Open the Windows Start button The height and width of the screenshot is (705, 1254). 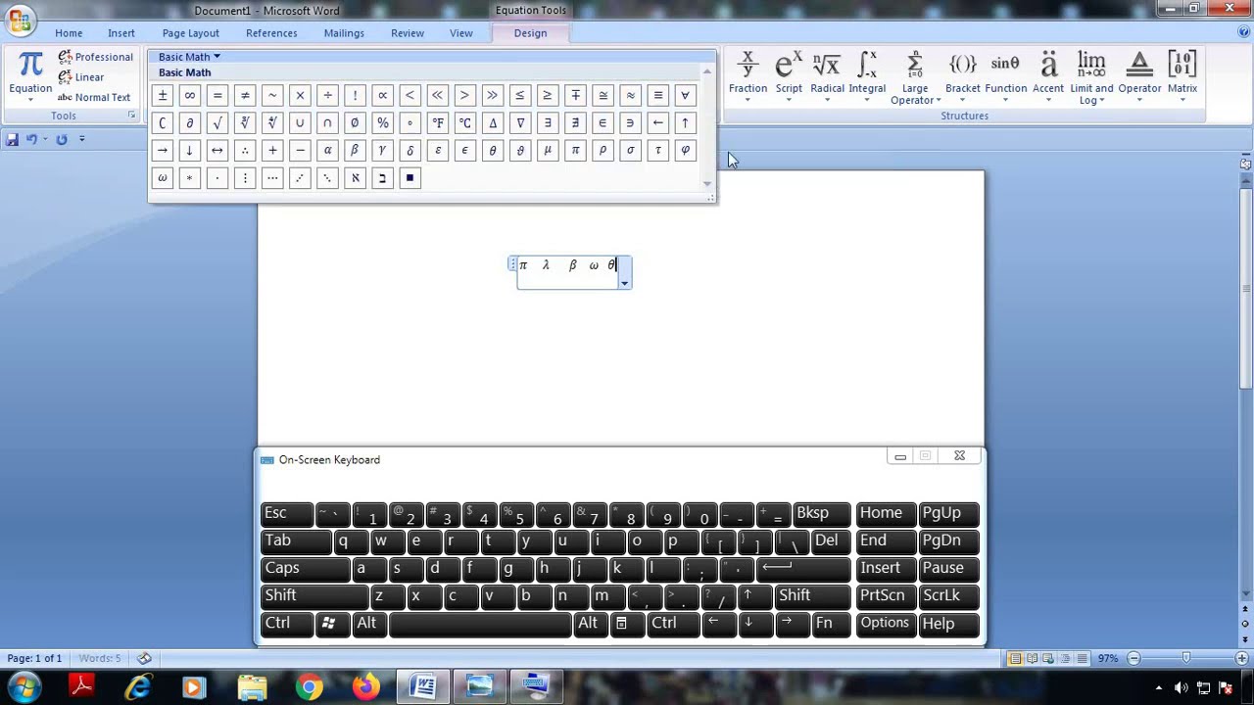pyautogui.click(x=24, y=687)
